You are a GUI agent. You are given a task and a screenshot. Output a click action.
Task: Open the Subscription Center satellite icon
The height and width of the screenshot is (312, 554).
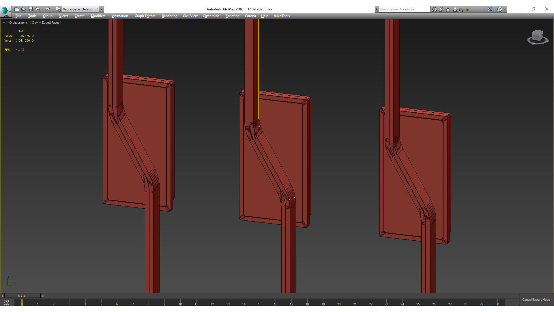point(441,9)
